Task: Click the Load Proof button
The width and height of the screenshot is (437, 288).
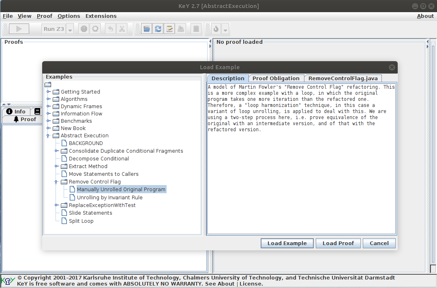Action: point(338,243)
